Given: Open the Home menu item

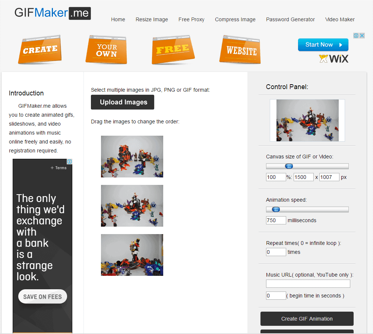Looking at the screenshot, I should tap(118, 19).
